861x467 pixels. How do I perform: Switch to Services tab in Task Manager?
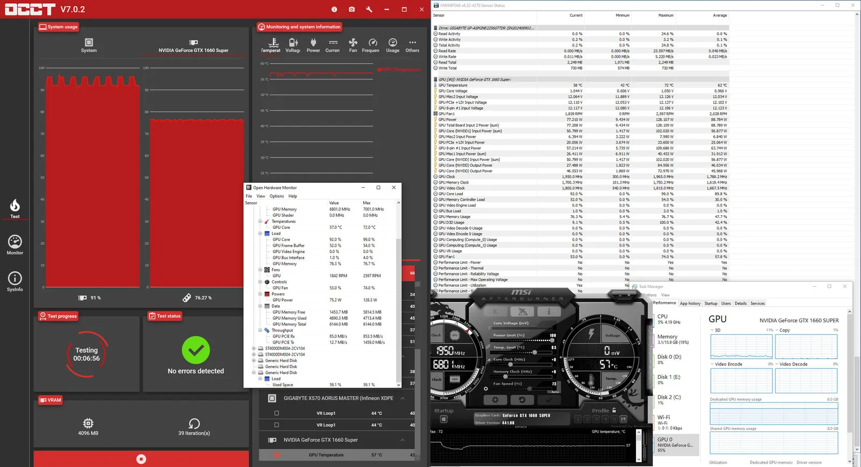(758, 303)
